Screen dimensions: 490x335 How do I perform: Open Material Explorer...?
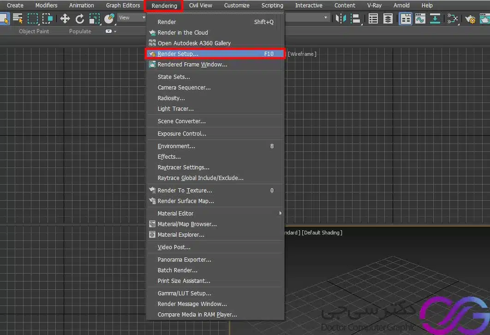215,235
